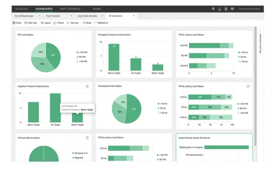This screenshot has height=175, width=270.
Task: Select the 52% slice of Development Item Status pie
Action: (134, 109)
